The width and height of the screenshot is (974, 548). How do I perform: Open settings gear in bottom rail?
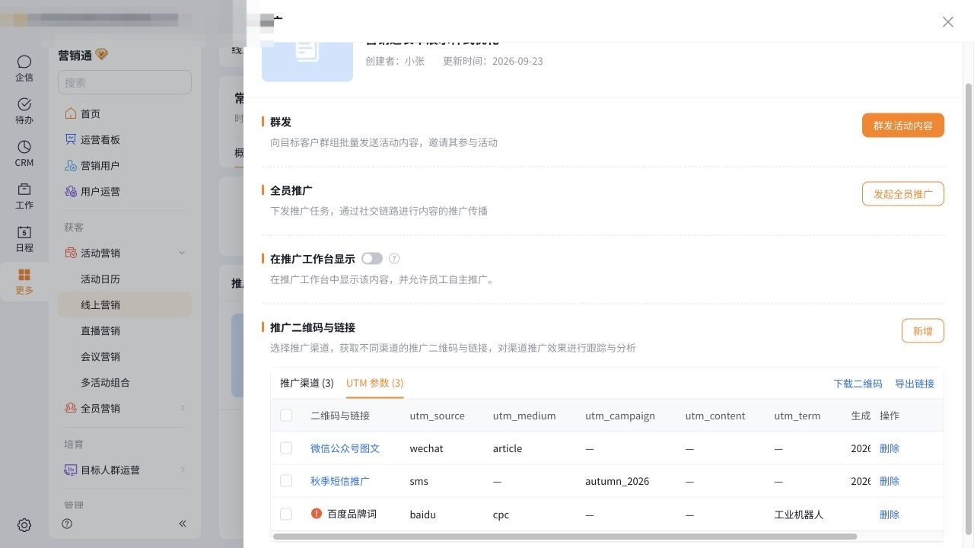click(x=24, y=525)
